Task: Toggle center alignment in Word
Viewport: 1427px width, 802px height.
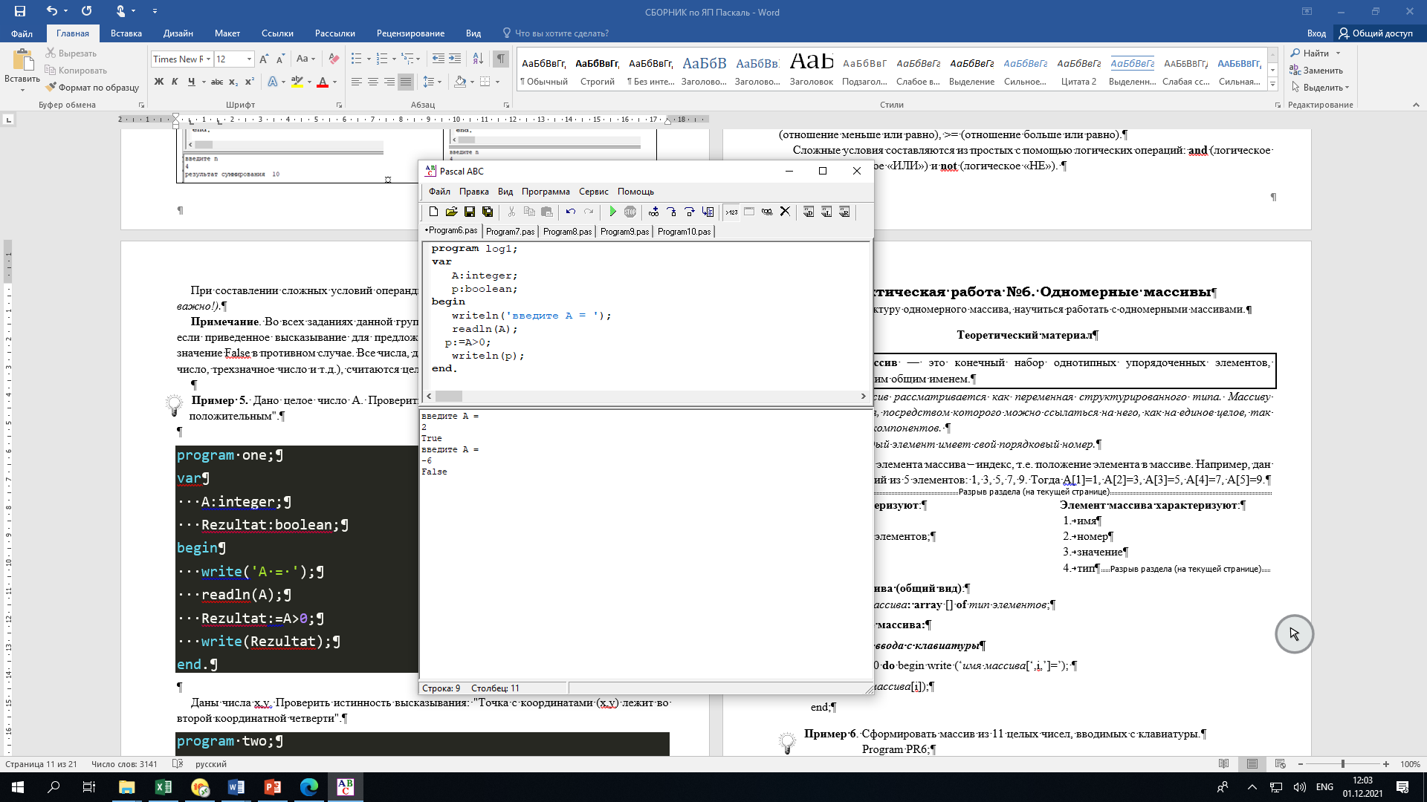Action: [x=373, y=82]
